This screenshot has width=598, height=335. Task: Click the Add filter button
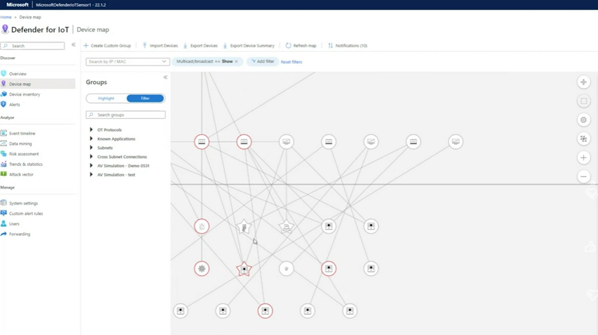263,62
